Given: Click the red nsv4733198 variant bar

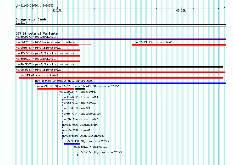Looking at the screenshot, I should tap(56, 89).
